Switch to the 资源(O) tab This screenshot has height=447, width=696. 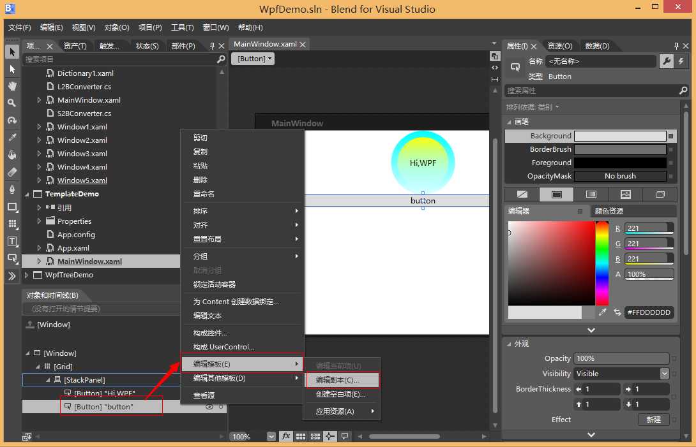tap(560, 46)
